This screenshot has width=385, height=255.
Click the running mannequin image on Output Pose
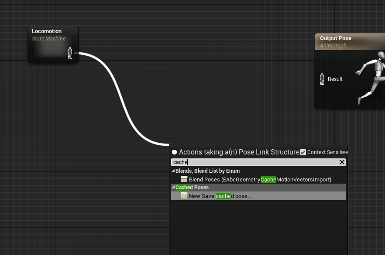(371, 77)
